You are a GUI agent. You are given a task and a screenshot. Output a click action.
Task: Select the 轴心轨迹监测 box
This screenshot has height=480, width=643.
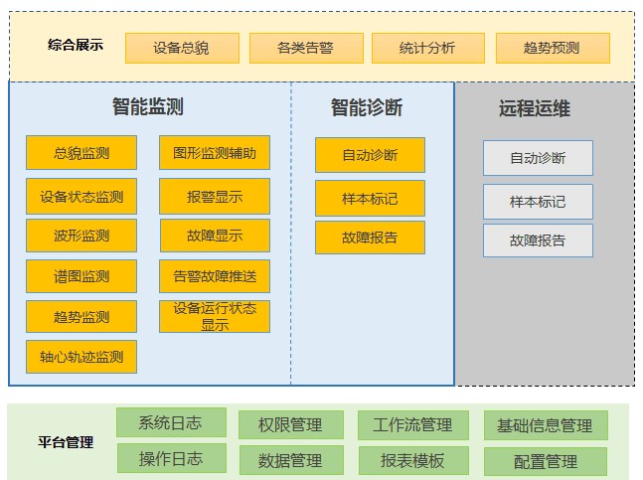81,357
